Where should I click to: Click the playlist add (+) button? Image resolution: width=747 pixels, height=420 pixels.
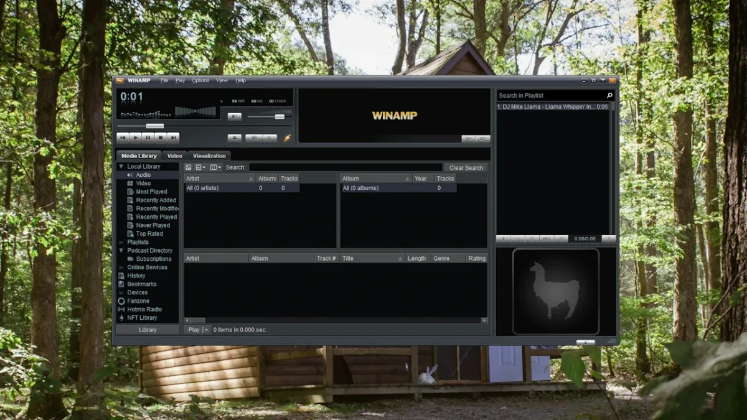click(504, 238)
